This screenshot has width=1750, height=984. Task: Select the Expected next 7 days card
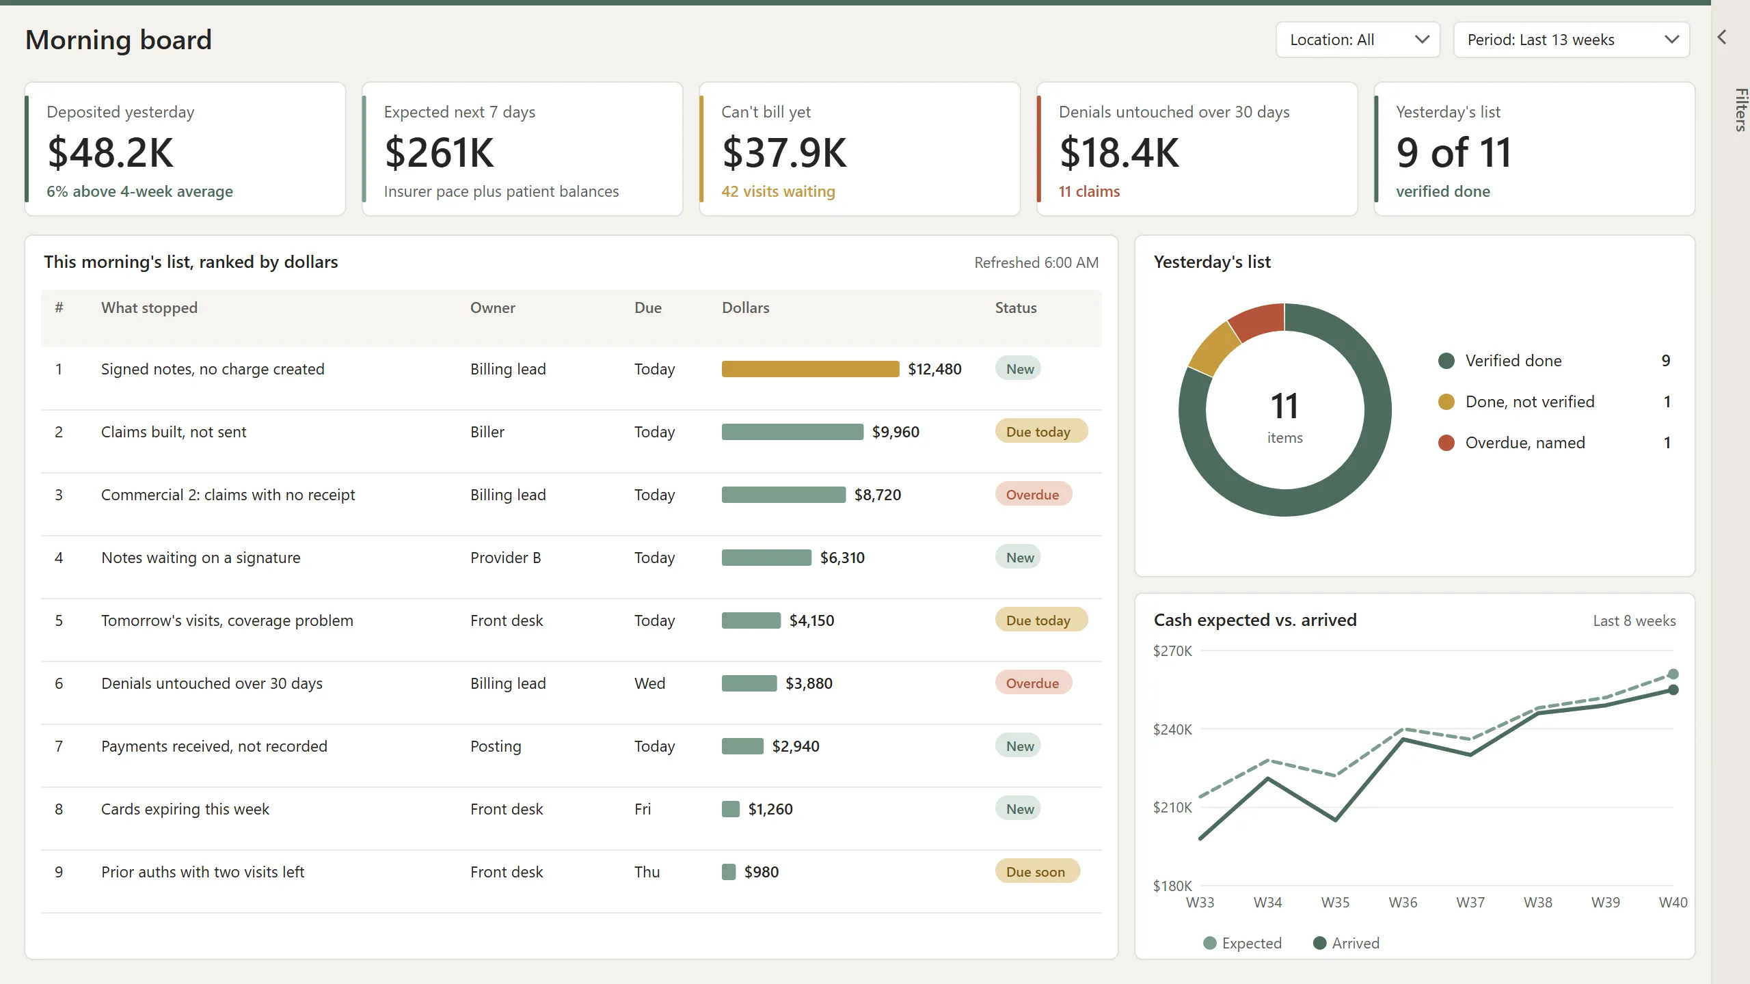click(x=522, y=149)
